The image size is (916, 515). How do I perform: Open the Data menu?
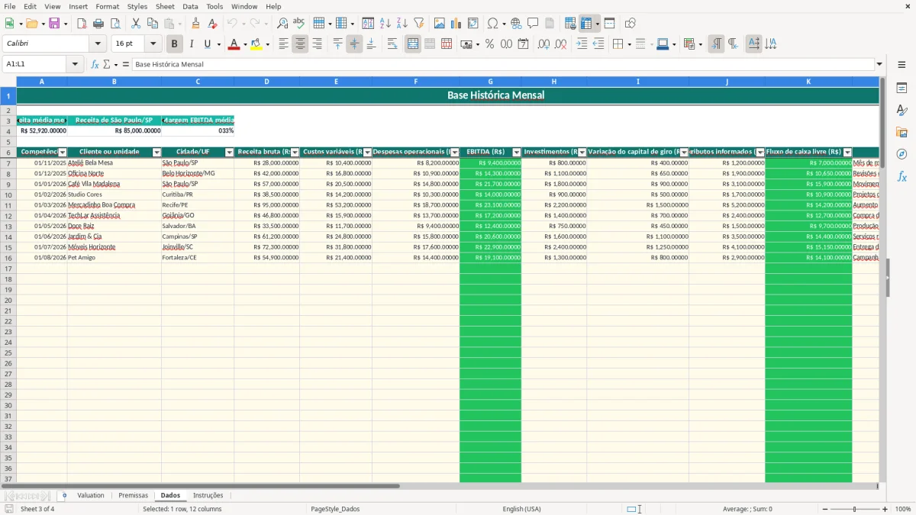tap(190, 6)
